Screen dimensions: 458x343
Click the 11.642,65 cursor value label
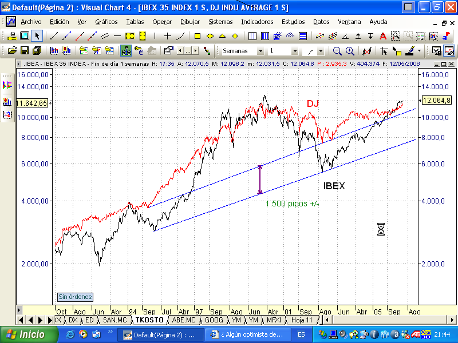pos(31,103)
